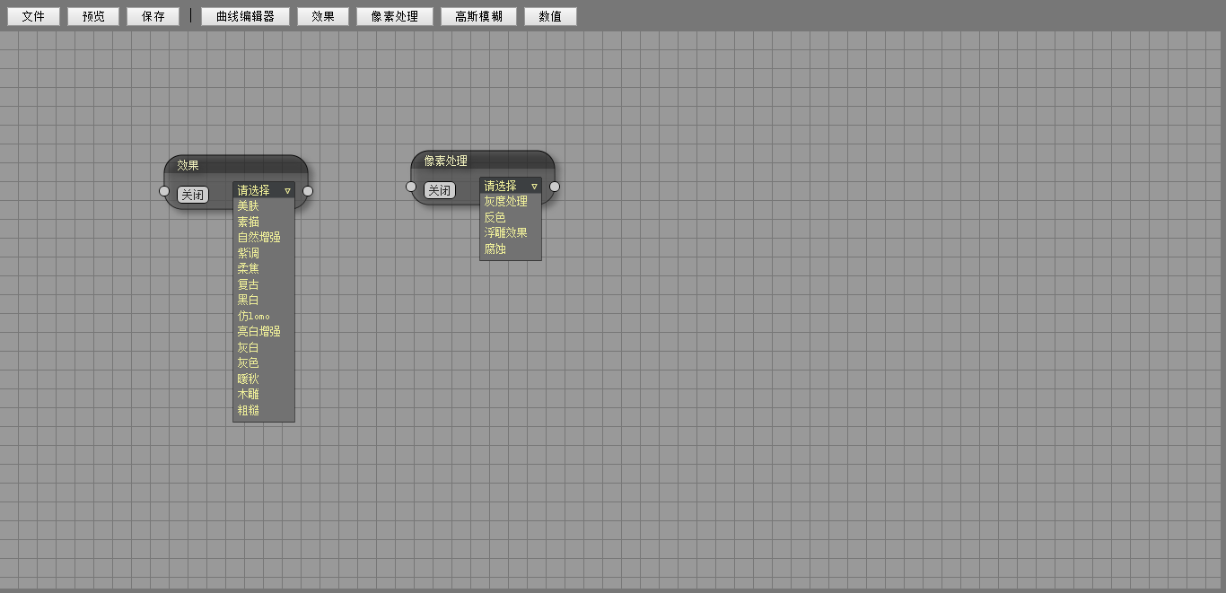This screenshot has height=593, width=1226.
Task: Collapse the 效果 node's 请选择 dropdown
Action: 264,190
